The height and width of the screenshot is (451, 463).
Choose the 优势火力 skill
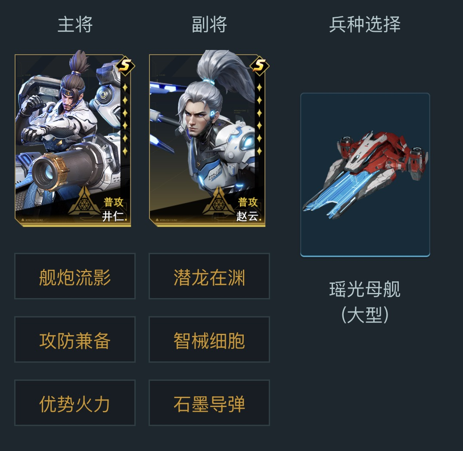pyautogui.click(x=75, y=403)
